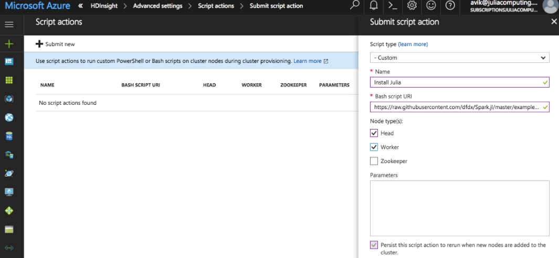
Task: Open the Dashboard icon in sidebar
Action: 9,62
